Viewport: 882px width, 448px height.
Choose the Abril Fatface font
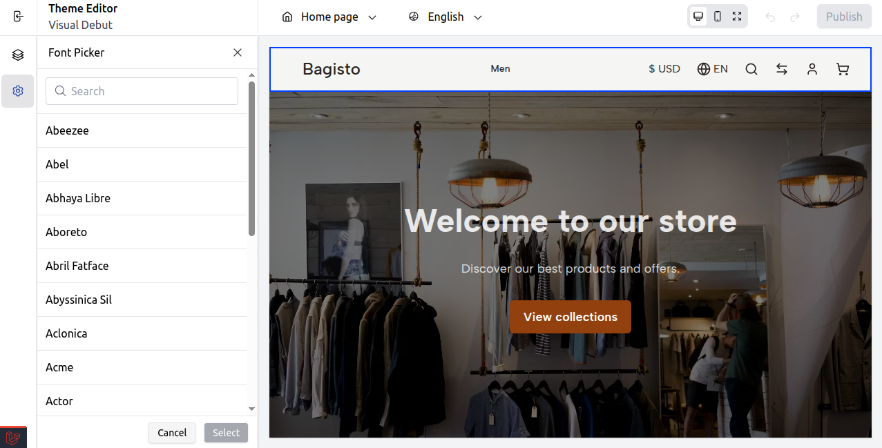click(x=142, y=266)
